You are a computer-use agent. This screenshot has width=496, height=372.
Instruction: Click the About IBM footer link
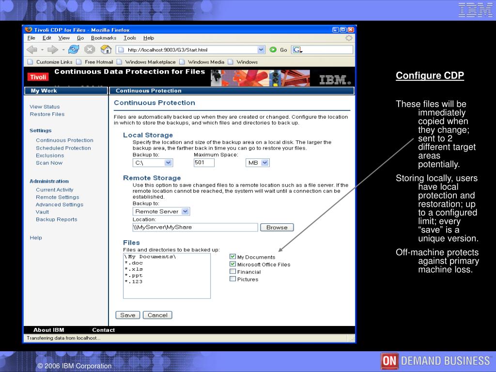49,330
